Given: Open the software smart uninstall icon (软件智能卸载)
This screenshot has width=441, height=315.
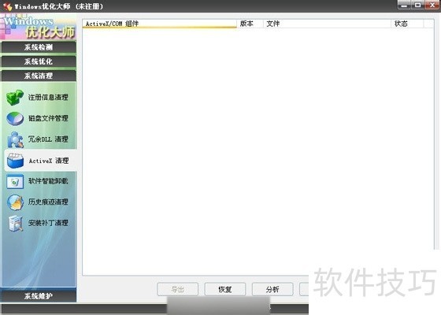Looking at the screenshot, I should click(15, 181).
